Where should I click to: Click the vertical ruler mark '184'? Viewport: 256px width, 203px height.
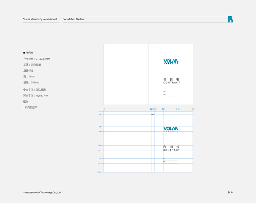coord(99,151)
